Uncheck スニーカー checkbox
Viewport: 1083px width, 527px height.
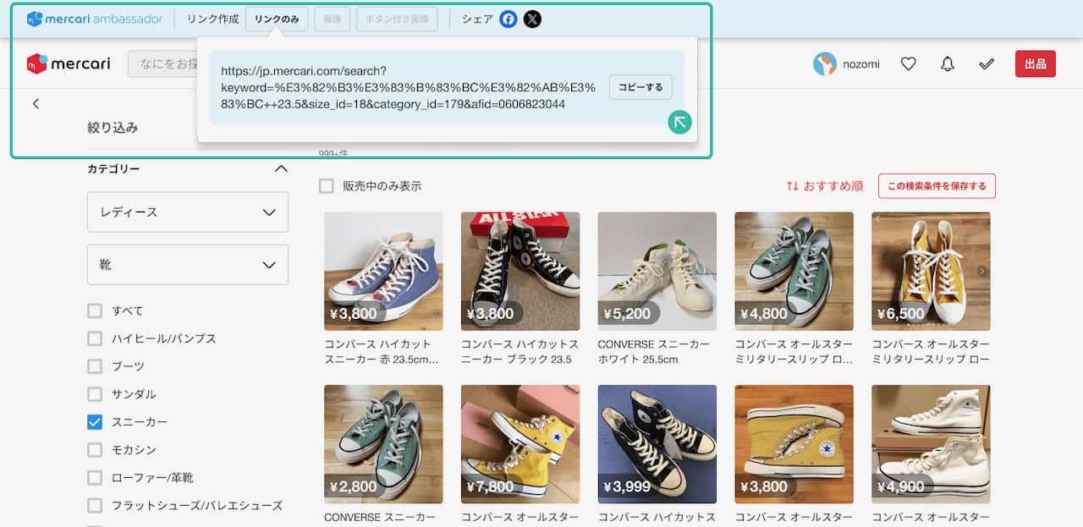coord(95,422)
